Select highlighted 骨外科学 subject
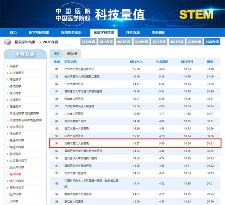Viewport: 225px width, 205px height. point(15,174)
